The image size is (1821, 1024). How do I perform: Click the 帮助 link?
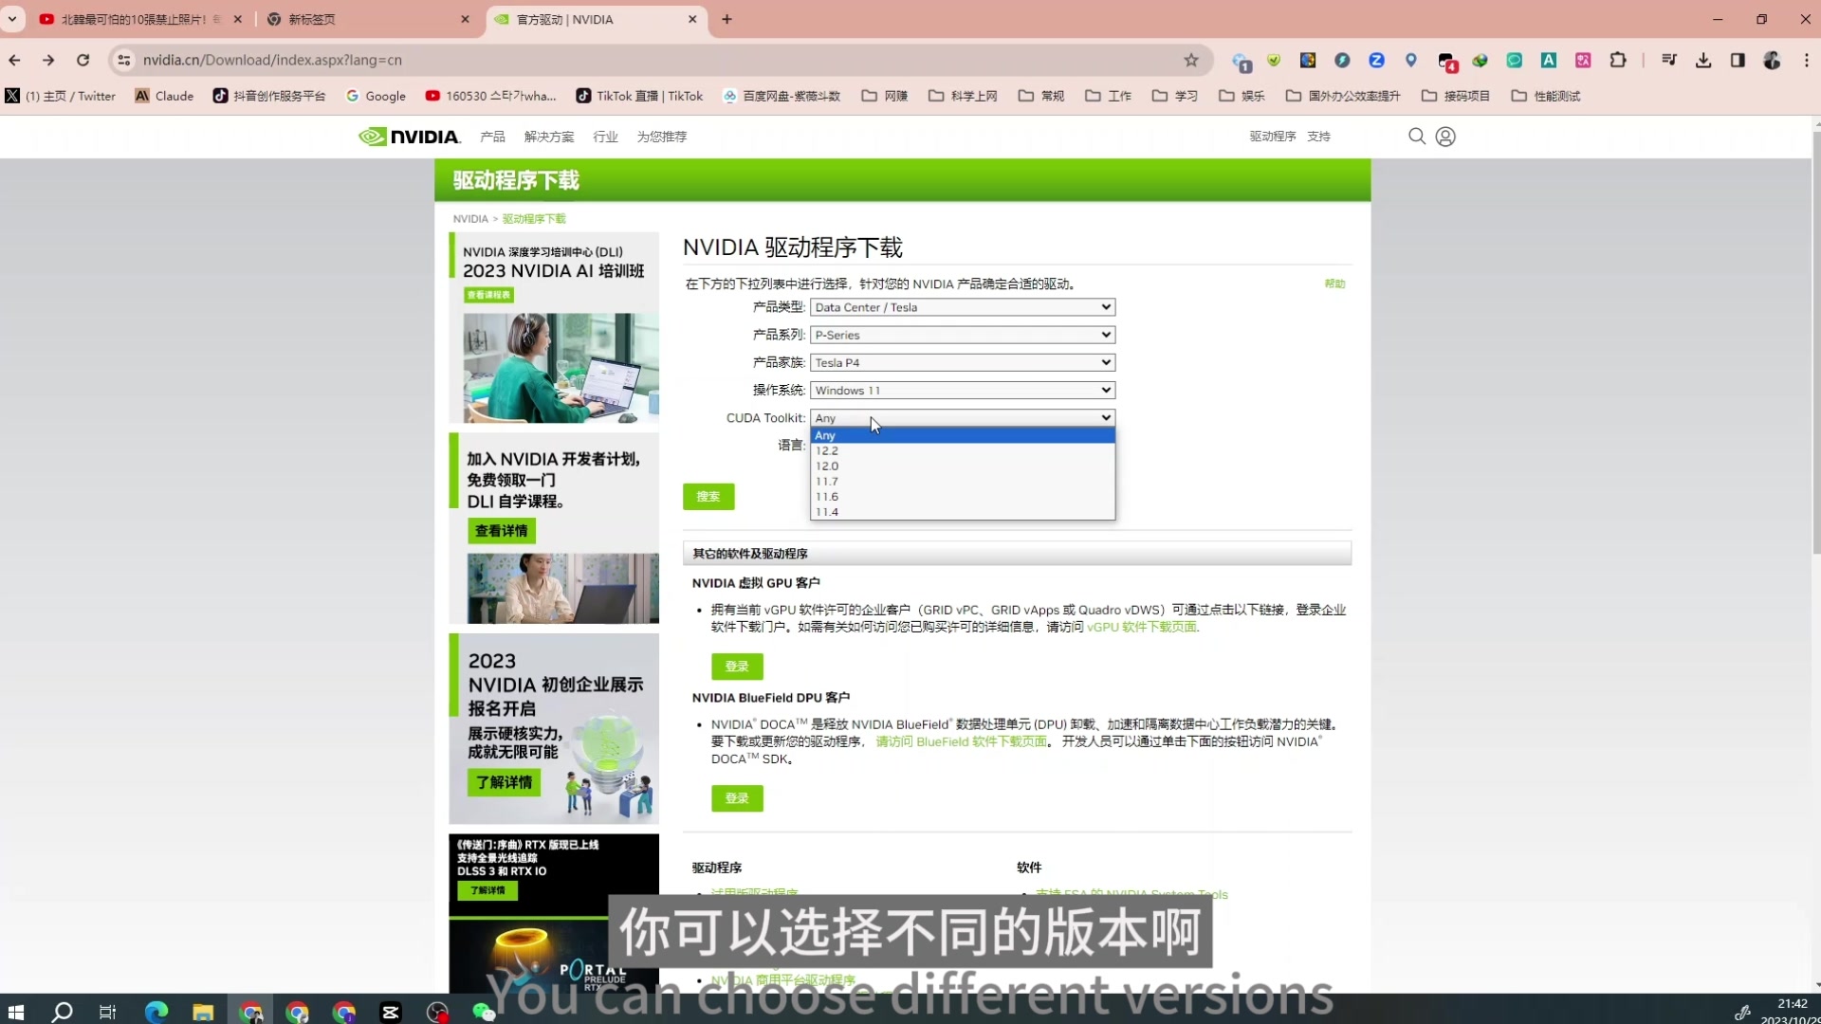[1334, 283]
